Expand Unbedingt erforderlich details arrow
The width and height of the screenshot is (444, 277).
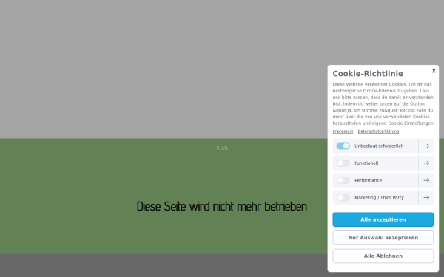[x=426, y=146]
